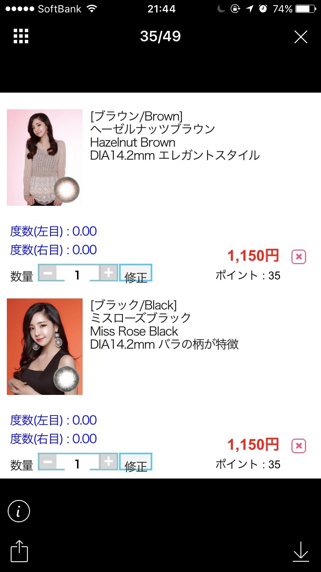Decrease Miss Rose Black quantity with minus
Screen dimensions: 321x572
(48, 462)
